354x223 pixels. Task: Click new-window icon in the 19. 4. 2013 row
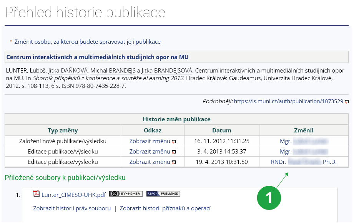[174, 162]
